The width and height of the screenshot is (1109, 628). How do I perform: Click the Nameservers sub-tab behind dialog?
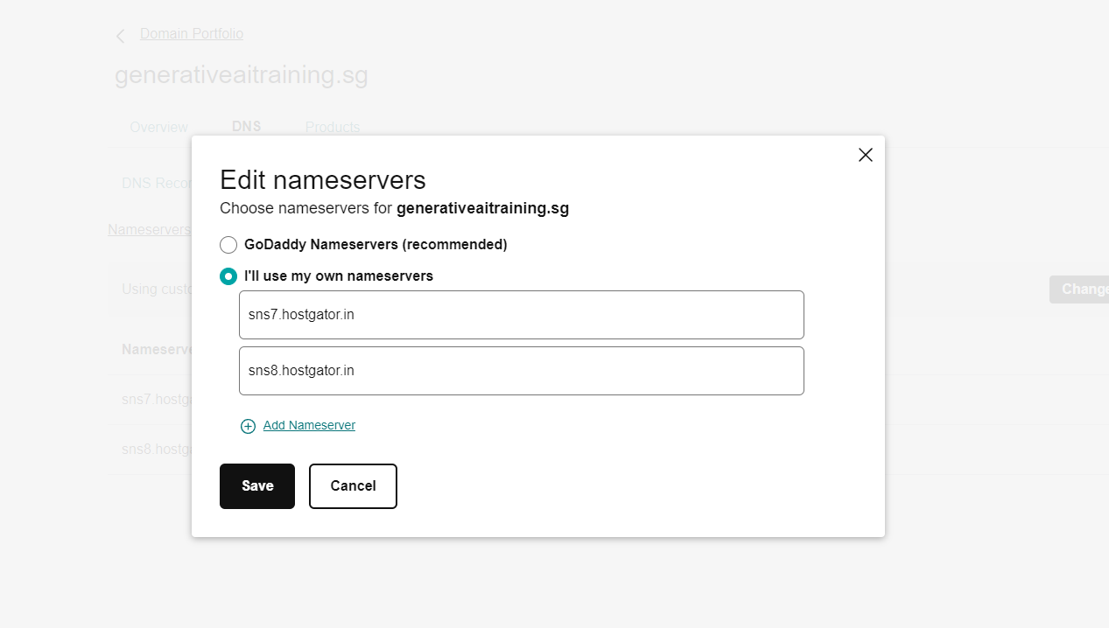[x=149, y=229]
